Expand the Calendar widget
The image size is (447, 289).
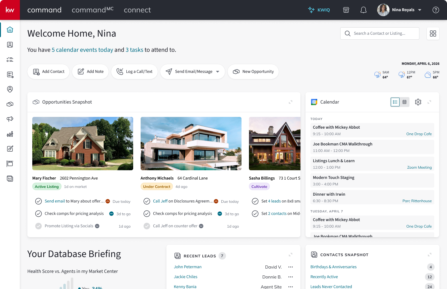[x=429, y=102]
